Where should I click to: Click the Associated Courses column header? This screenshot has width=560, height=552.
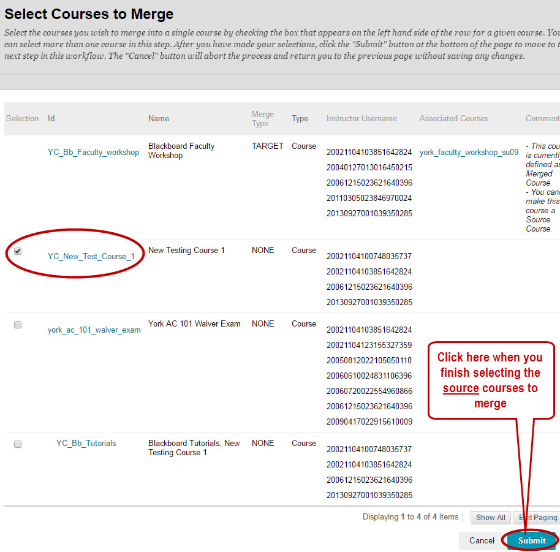tap(453, 118)
